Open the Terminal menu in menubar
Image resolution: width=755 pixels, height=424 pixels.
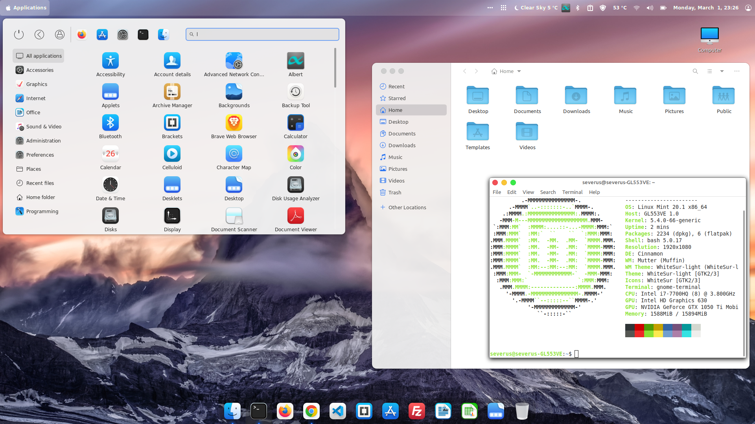[572, 192]
